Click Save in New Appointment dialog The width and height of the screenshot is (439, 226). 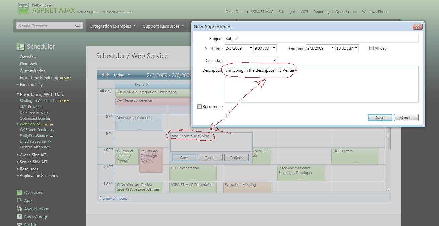click(380, 118)
